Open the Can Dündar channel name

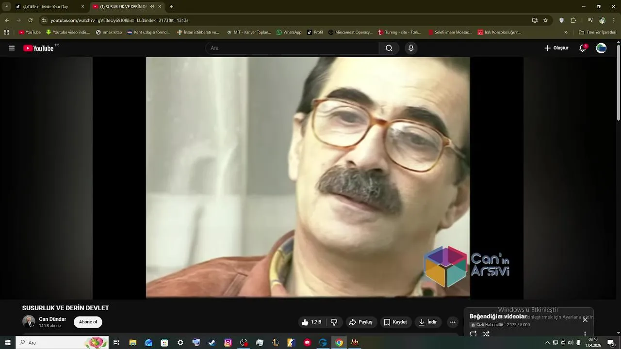52,319
